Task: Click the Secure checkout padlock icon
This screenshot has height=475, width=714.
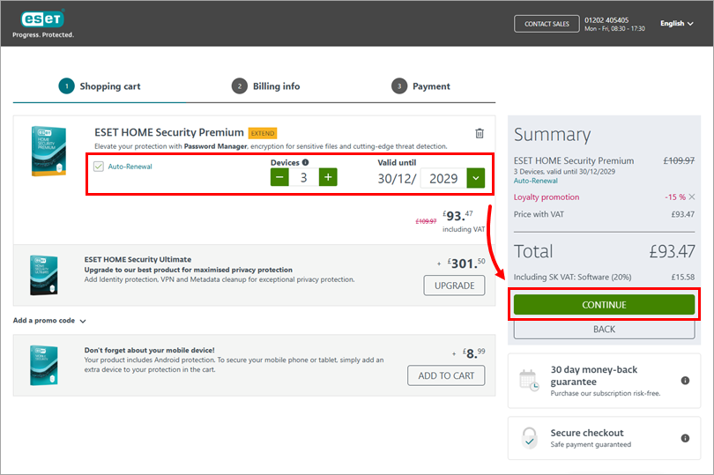Action: [x=529, y=438]
